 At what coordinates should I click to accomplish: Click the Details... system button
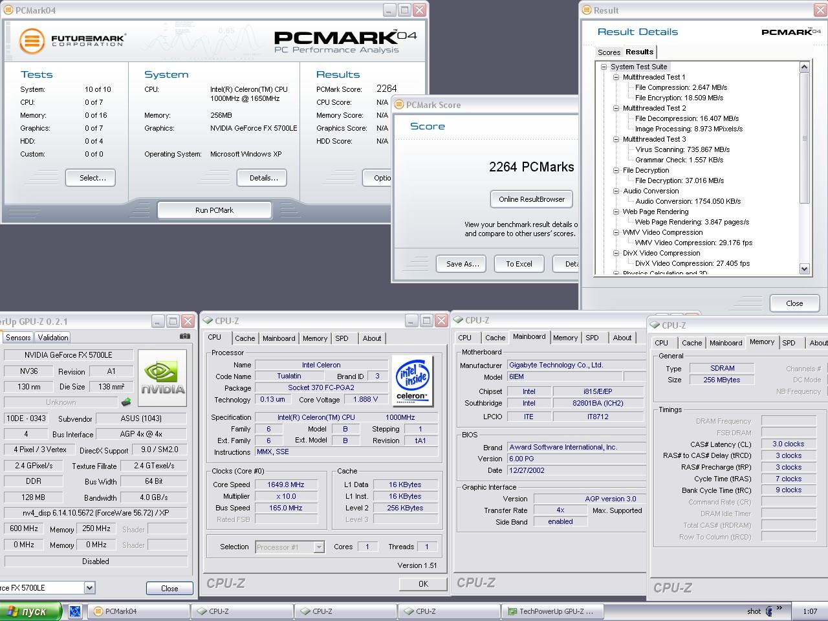click(x=262, y=178)
